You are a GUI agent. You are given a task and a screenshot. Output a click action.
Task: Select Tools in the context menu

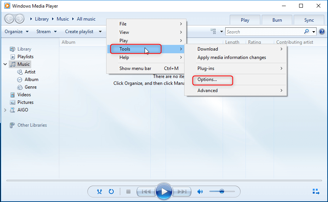click(x=146, y=49)
